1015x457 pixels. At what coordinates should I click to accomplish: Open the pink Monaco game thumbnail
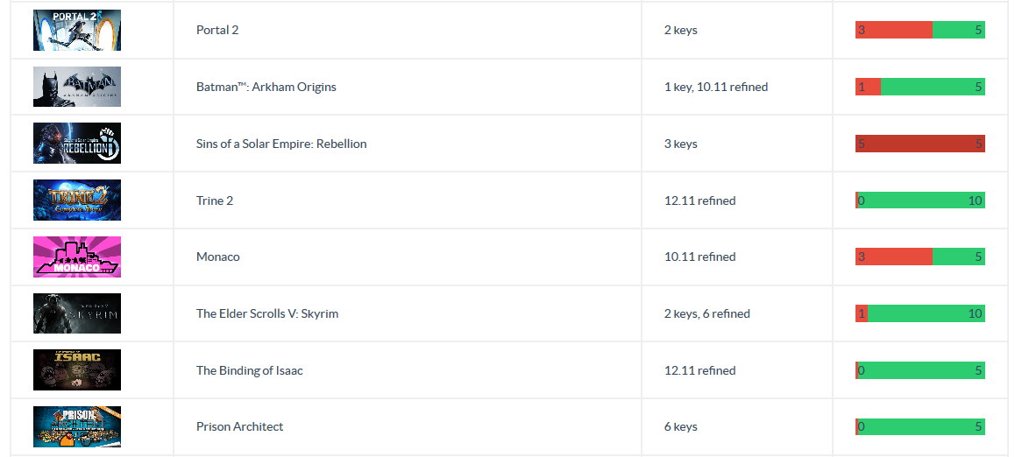(x=77, y=257)
